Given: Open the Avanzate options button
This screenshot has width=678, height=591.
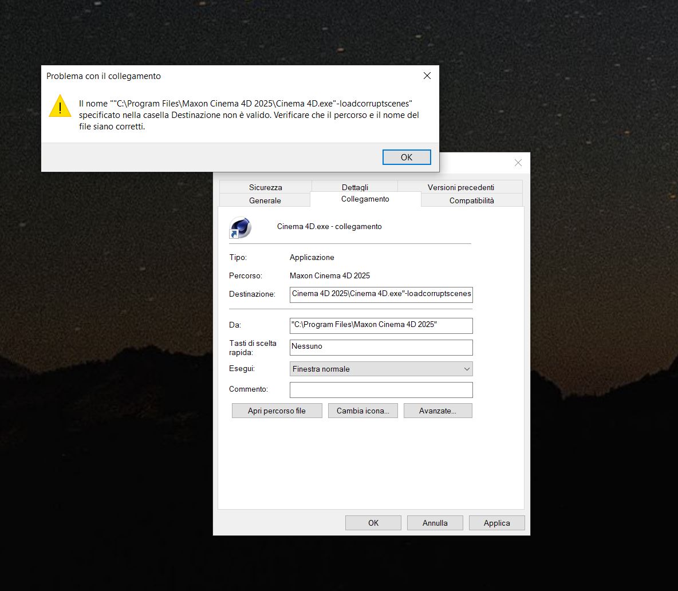Looking at the screenshot, I should [437, 411].
